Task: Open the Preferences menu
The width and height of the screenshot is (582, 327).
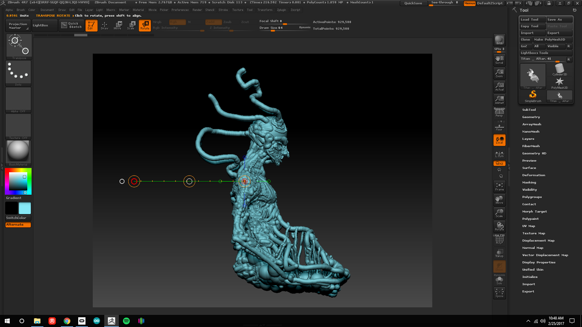Action: pyautogui.click(x=180, y=10)
